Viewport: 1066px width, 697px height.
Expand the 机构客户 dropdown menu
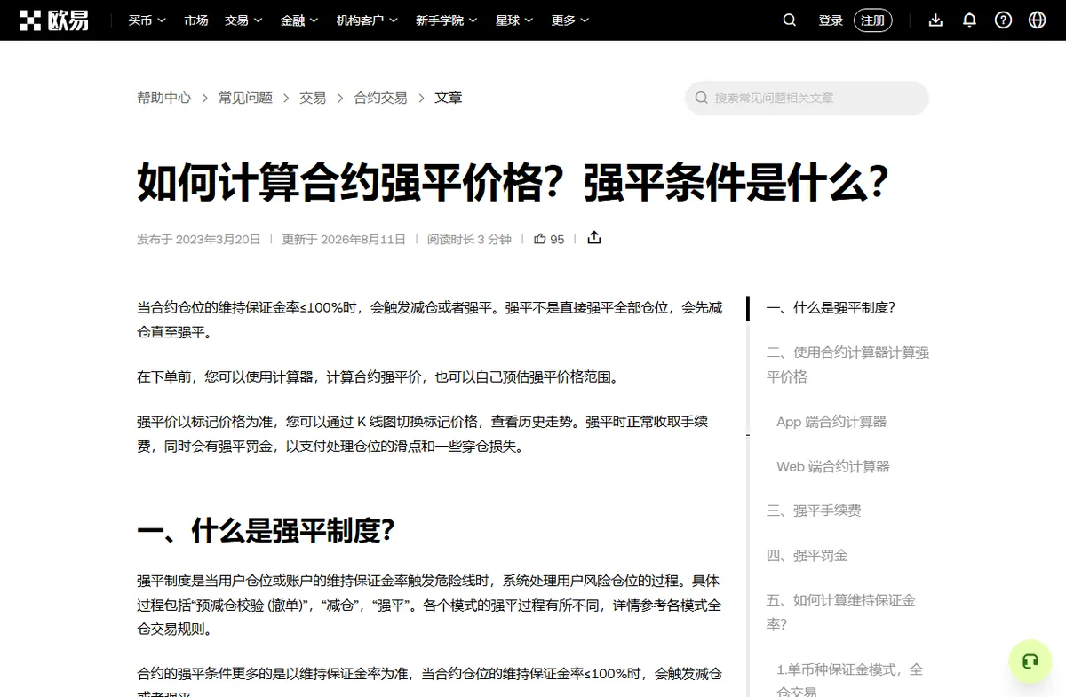point(367,20)
